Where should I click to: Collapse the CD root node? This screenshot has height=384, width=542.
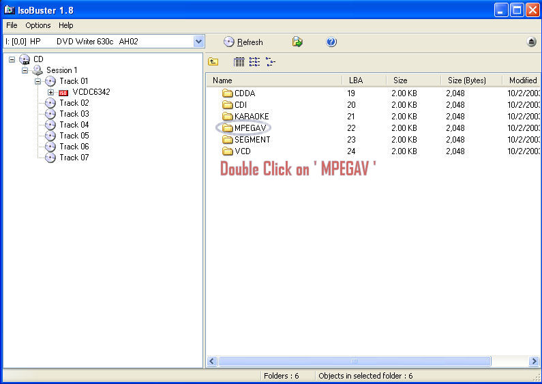pos(12,59)
